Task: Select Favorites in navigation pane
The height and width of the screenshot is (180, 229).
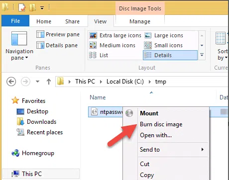Action: point(33,101)
